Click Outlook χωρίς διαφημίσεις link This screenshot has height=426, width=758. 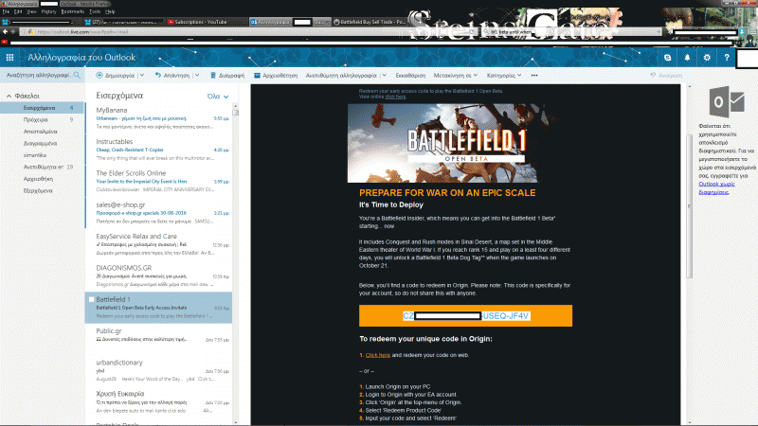[716, 187]
